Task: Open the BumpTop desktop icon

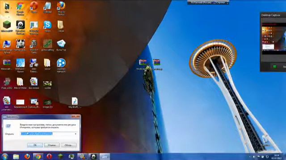Action: pyautogui.click(x=61, y=45)
